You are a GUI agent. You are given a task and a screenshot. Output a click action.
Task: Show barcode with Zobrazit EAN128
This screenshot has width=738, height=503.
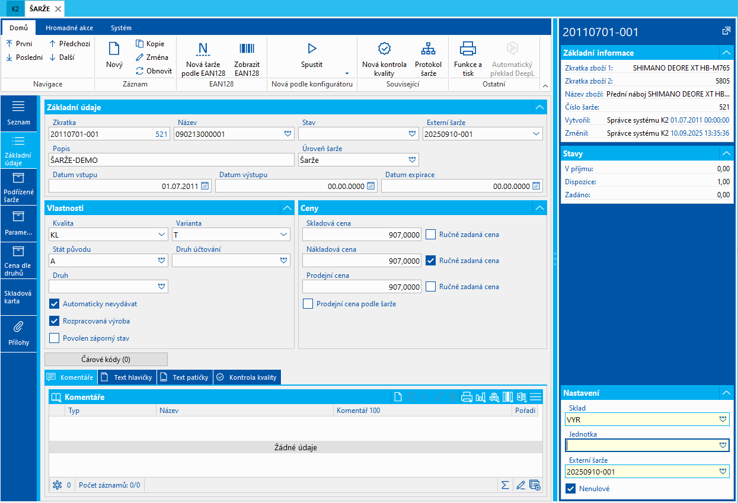pos(247,59)
